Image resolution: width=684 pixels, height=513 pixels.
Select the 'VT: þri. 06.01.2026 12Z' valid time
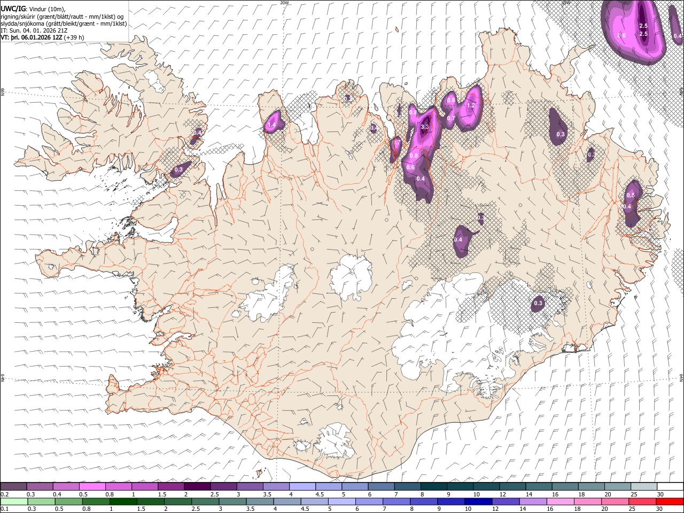(31, 37)
